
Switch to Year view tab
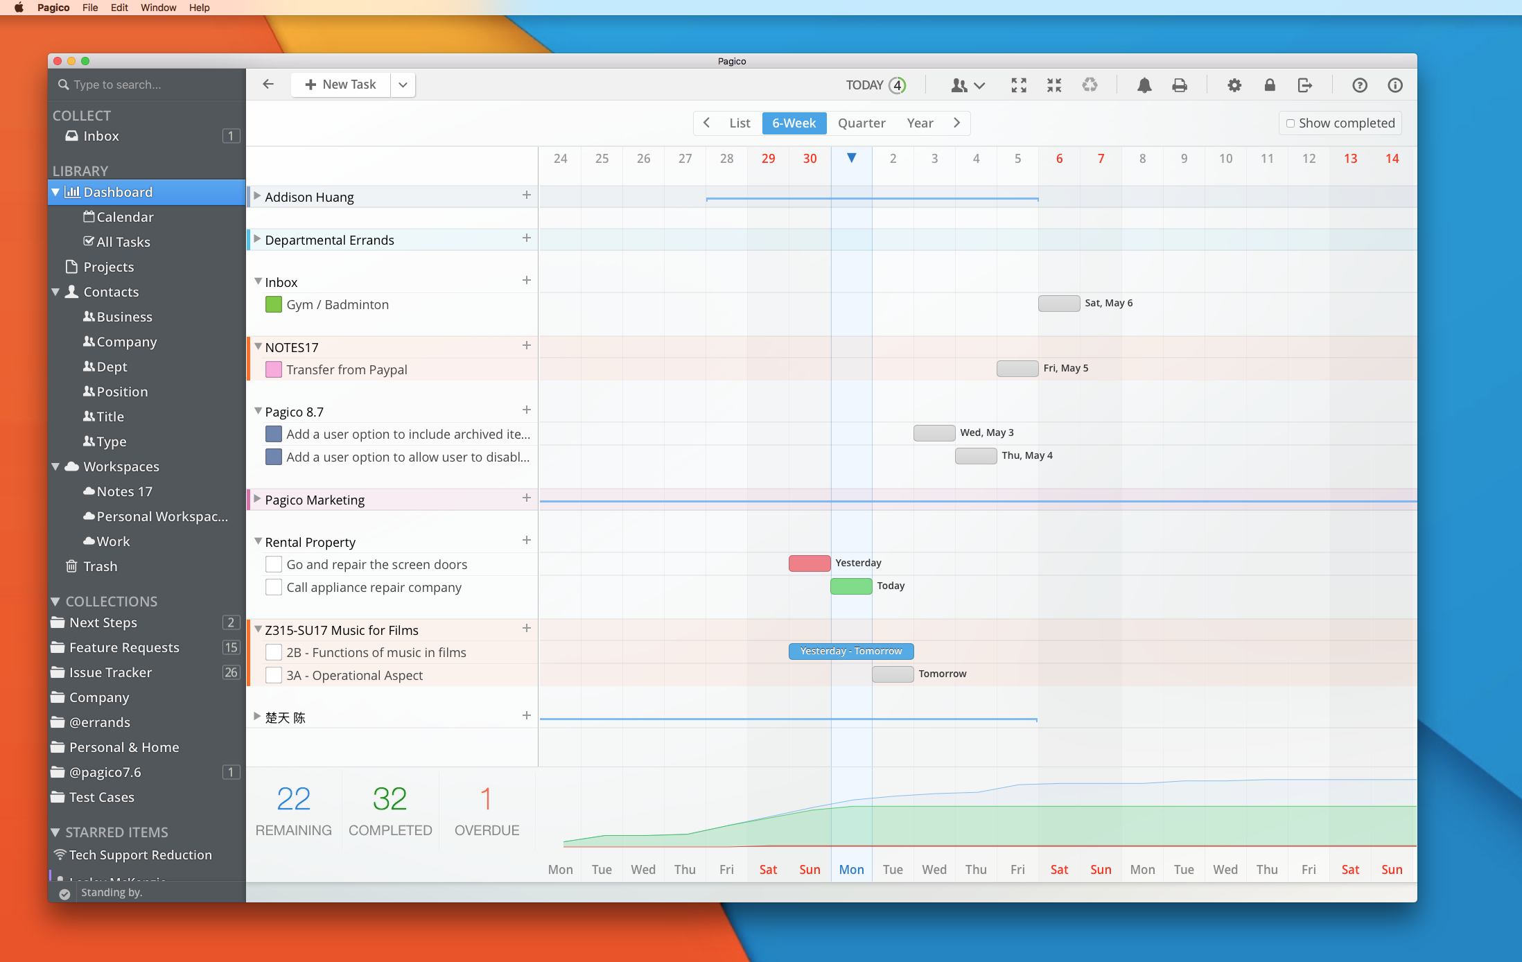click(920, 123)
